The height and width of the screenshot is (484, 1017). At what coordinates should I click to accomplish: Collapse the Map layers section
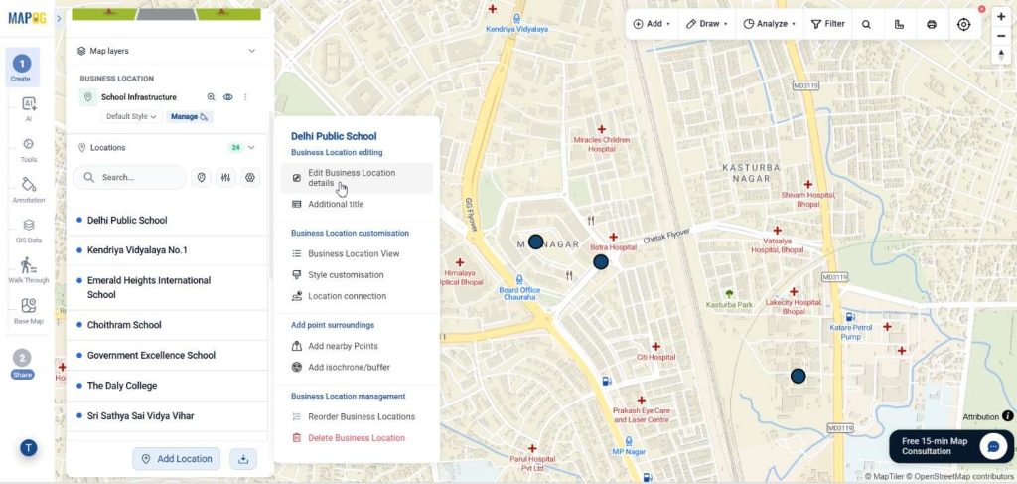(x=252, y=51)
